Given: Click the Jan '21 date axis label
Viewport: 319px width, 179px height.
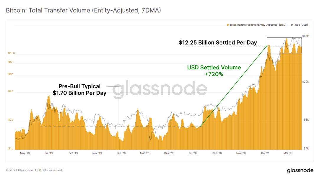Looking at the screenshot, I should [265, 153].
